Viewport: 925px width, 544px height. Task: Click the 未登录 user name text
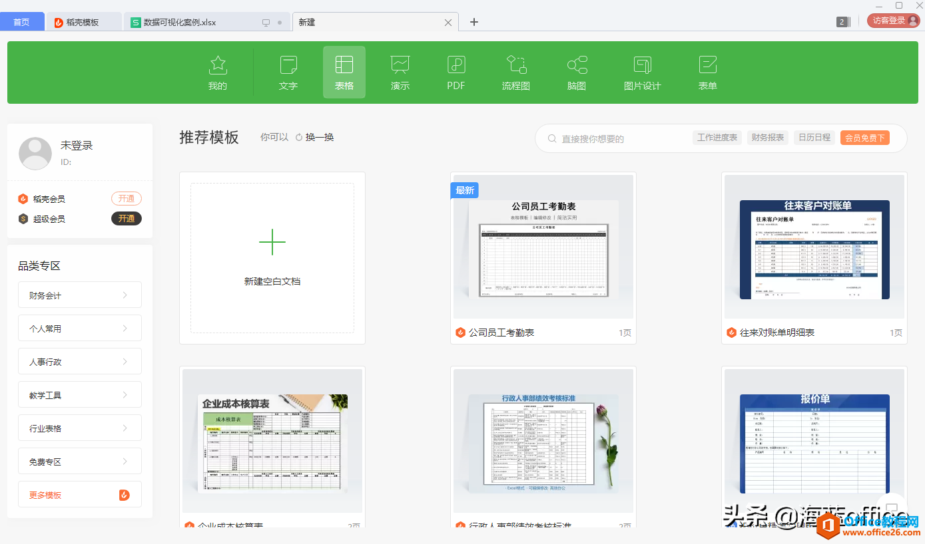click(x=77, y=145)
